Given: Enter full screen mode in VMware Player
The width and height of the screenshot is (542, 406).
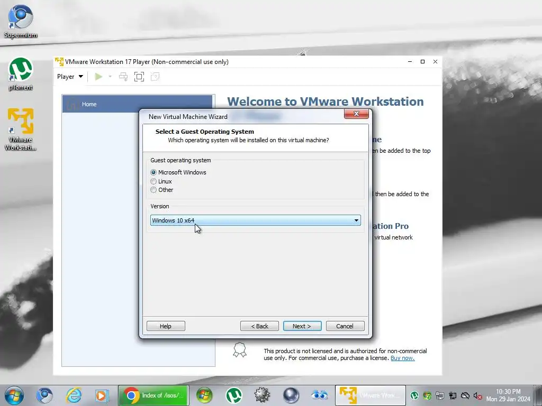Looking at the screenshot, I should coord(139,77).
